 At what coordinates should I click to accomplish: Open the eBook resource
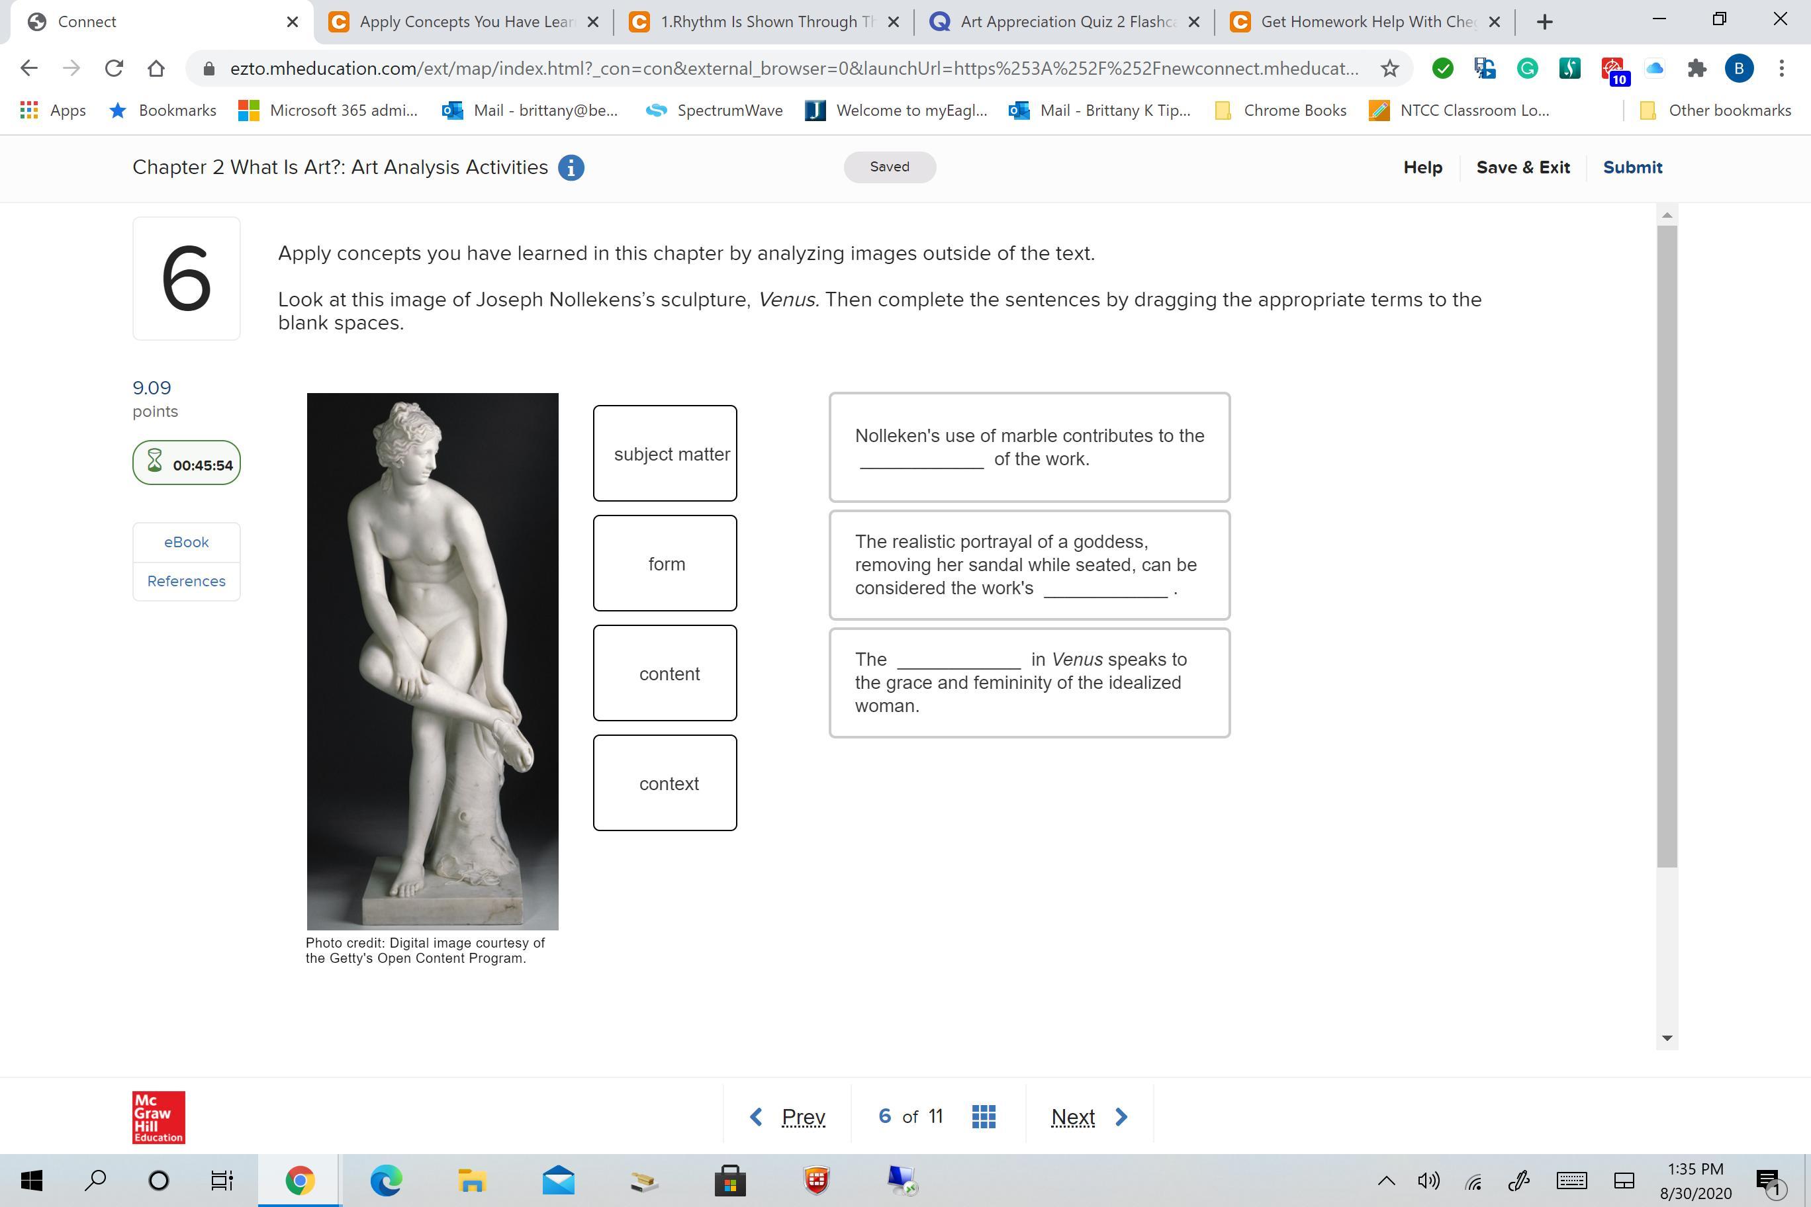coord(187,542)
